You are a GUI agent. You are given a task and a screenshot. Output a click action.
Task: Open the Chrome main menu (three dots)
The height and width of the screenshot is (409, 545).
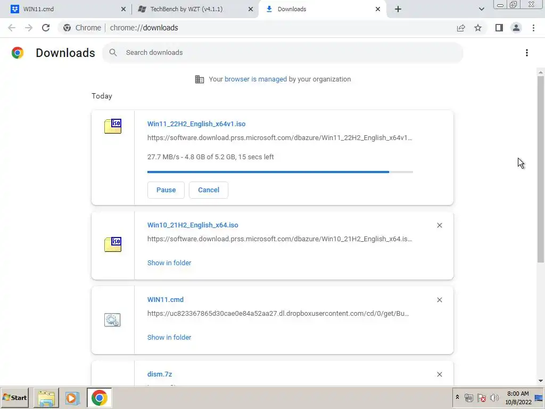pyautogui.click(x=533, y=28)
